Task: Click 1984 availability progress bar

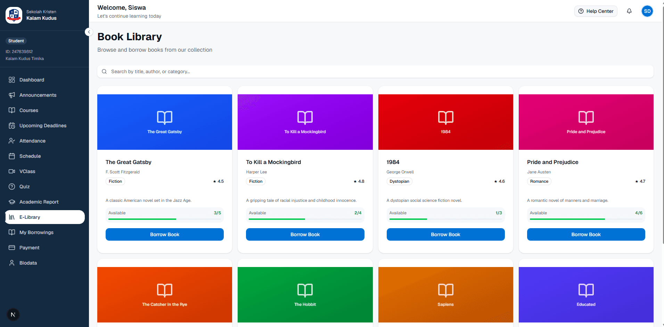Action: (446, 219)
